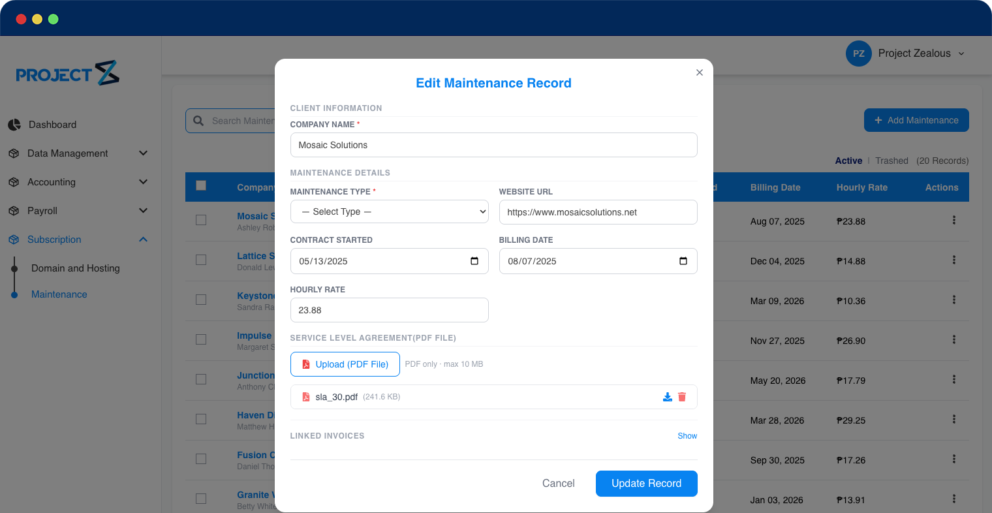Collapse the Subscription menu chevron

pos(144,240)
